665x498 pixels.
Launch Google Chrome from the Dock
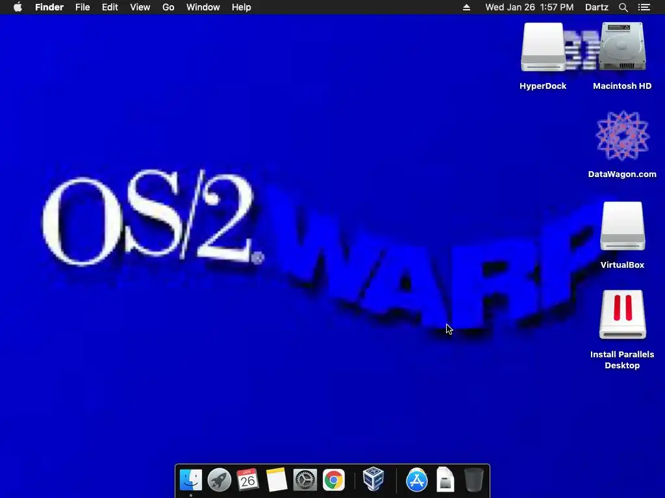click(x=334, y=480)
